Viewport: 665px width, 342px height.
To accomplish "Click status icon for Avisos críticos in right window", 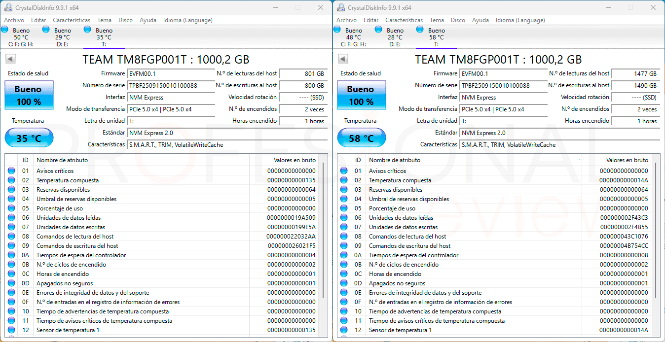I will click(x=344, y=171).
